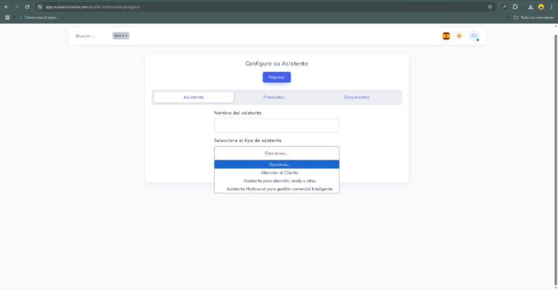Open Chrome three-dot menu
The width and height of the screenshot is (558, 290).
click(x=551, y=7)
